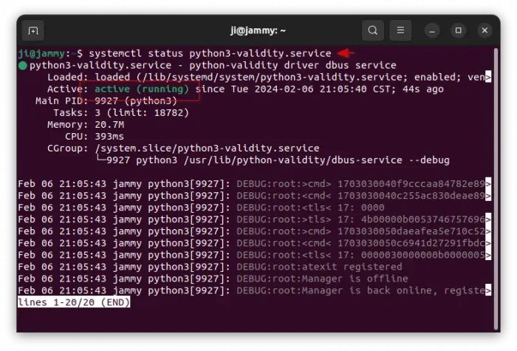517x351 pixels.
Task: Close the terminal window
Action: [x=485, y=30]
